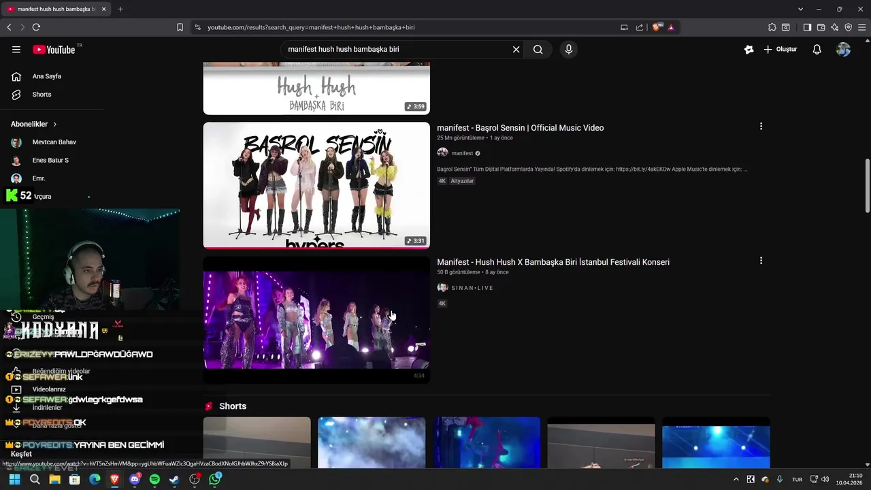
Task: Open File Explorer from the taskbar
Action: (x=54, y=479)
